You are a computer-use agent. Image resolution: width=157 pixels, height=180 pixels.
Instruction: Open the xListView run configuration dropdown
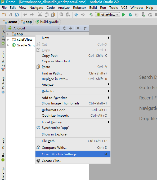coord(107,15)
